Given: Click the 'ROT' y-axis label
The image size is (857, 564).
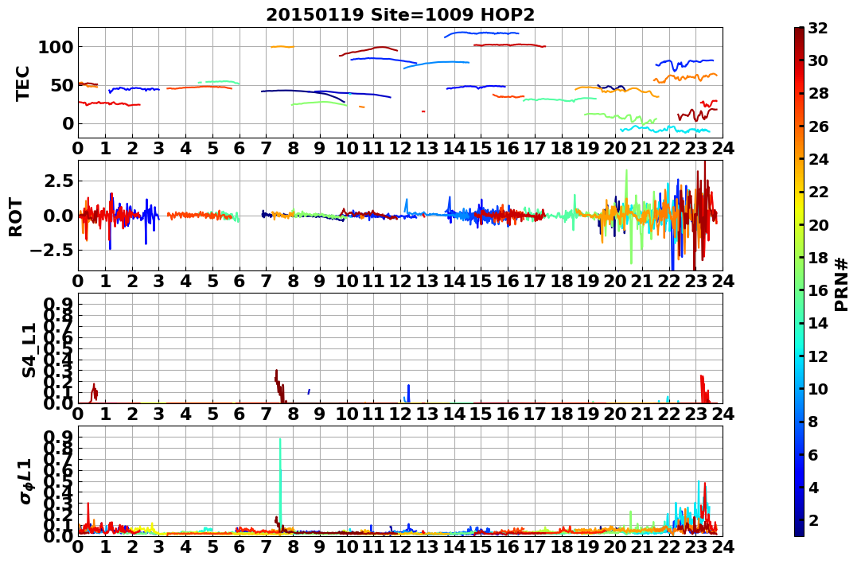Looking at the screenshot, I should pyautogui.click(x=16, y=217).
